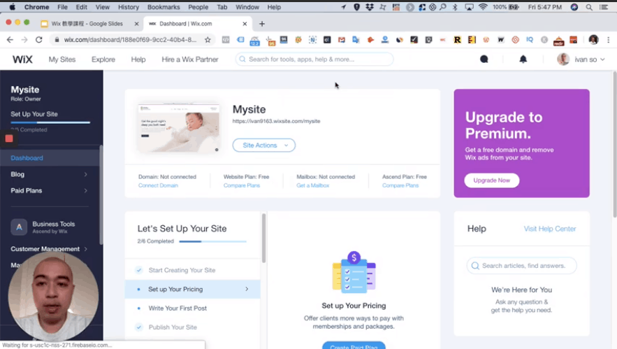
Task: Click the Connect Domain link
Action: coord(158,185)
